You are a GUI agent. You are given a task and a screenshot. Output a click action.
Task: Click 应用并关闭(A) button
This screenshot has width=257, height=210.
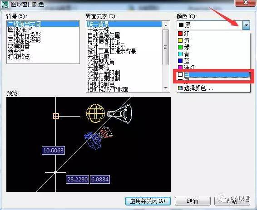pyautogui.click(x=148, y=201)
